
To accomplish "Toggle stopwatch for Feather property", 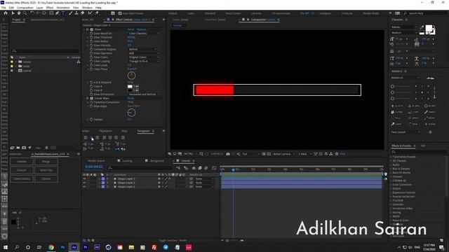I will click(91, 120).
